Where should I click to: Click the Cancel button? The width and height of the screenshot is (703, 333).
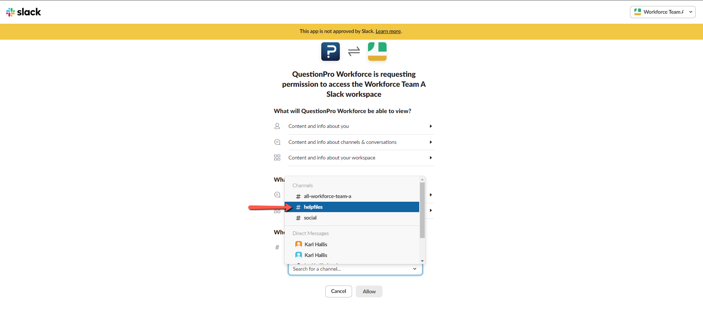click(x=339, y=291)
